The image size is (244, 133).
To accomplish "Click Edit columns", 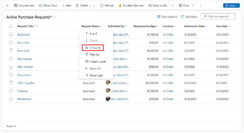I will coord(167,17).
